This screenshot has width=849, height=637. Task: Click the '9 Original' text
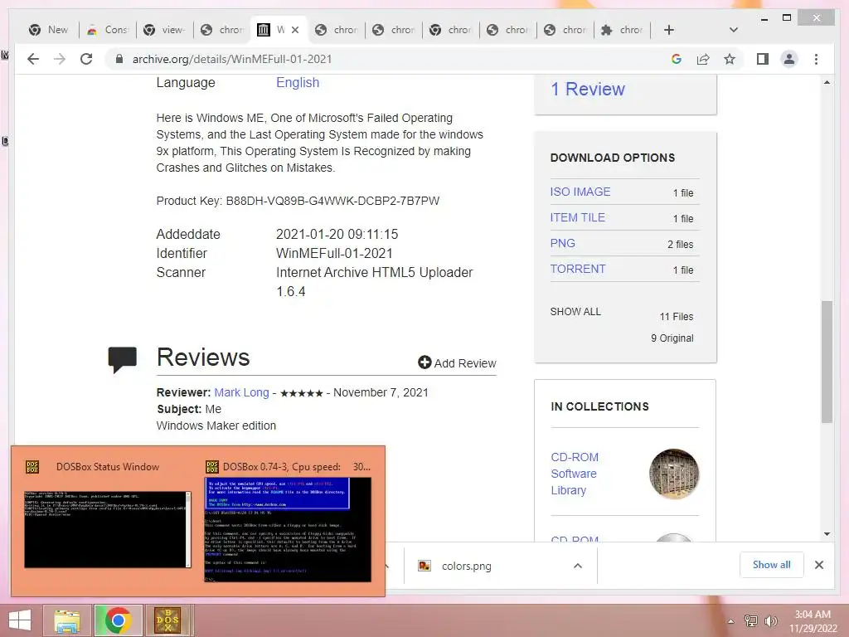[672, 338]
